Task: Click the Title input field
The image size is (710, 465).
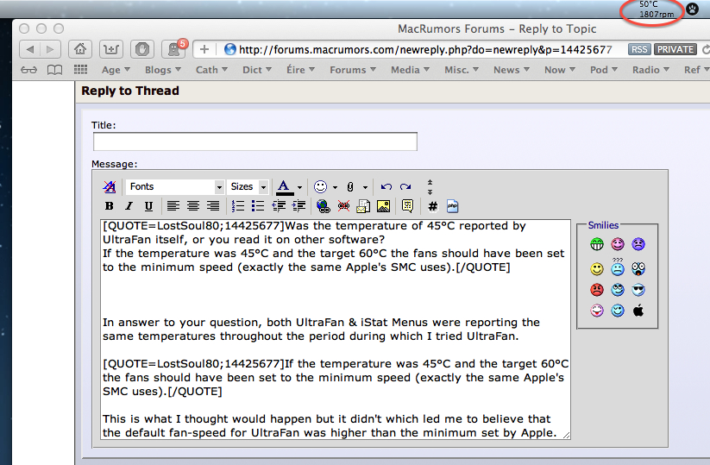Action: 255,141
